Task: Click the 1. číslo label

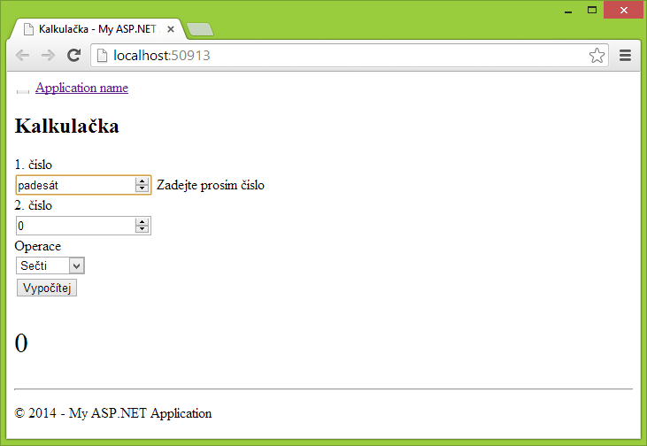Action: coord(34,165)
